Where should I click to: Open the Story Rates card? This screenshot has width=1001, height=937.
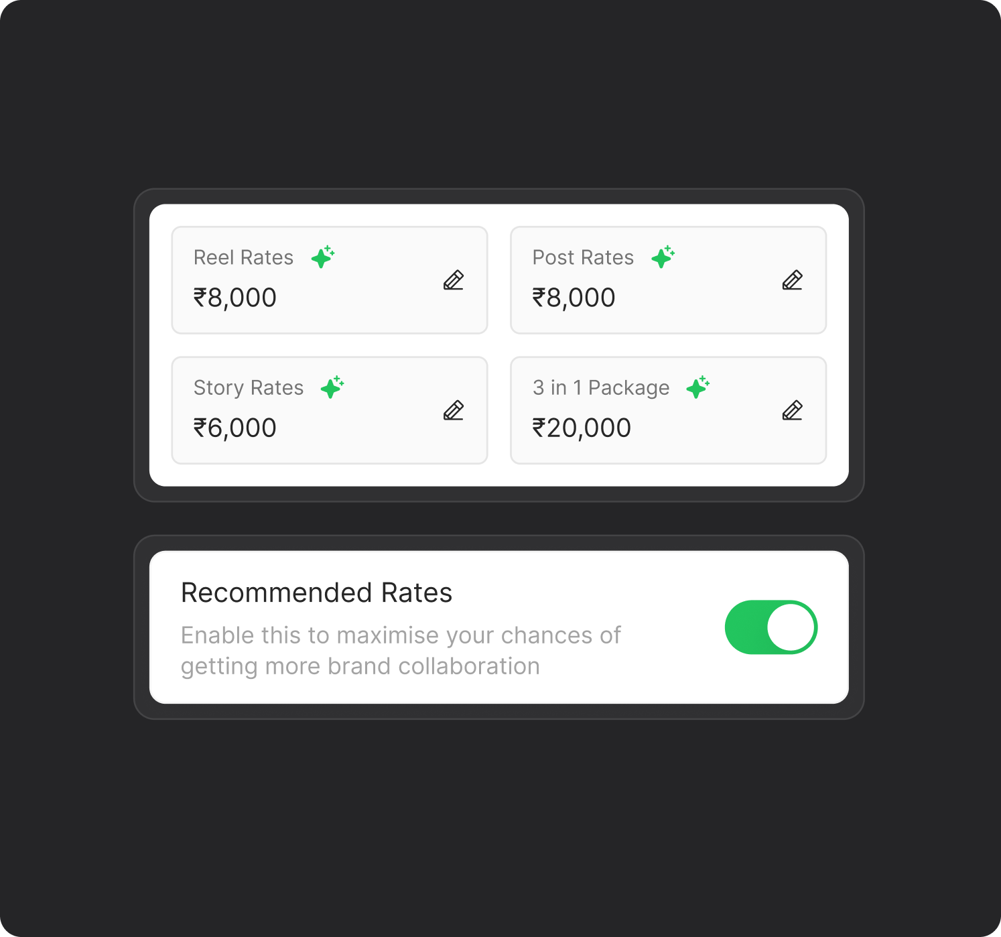click(x=330, y=410)
